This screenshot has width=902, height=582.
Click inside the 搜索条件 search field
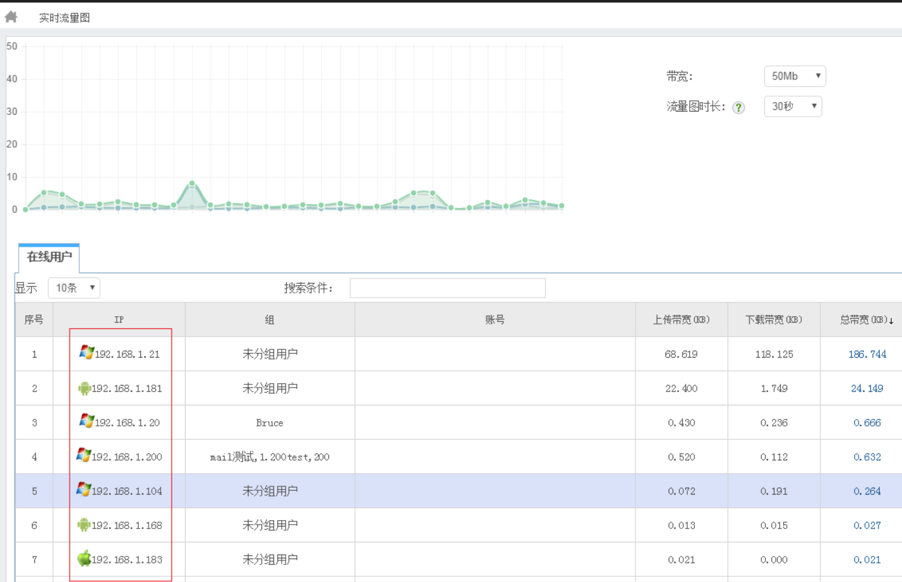446,288
